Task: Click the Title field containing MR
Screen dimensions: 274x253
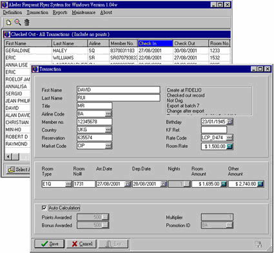Action: click(94, 106)
